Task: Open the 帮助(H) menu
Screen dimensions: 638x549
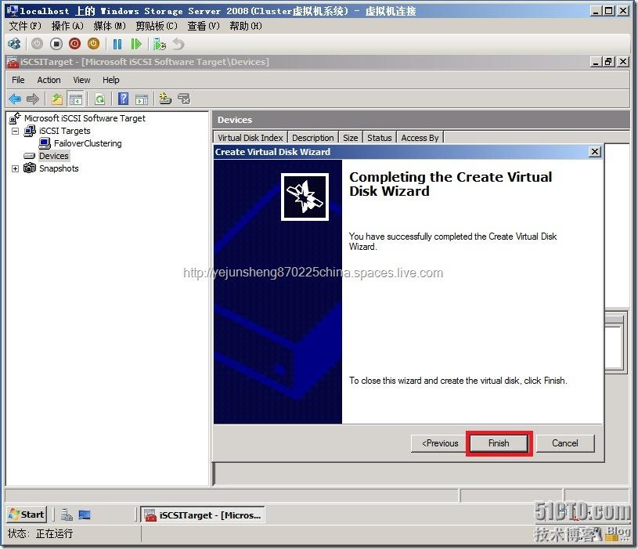Action: click(x=246, y=26)
